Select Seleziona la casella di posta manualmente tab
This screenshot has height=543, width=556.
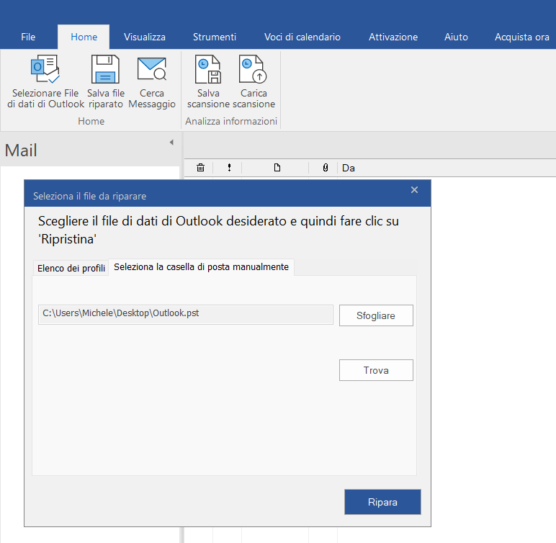(201, 266)
